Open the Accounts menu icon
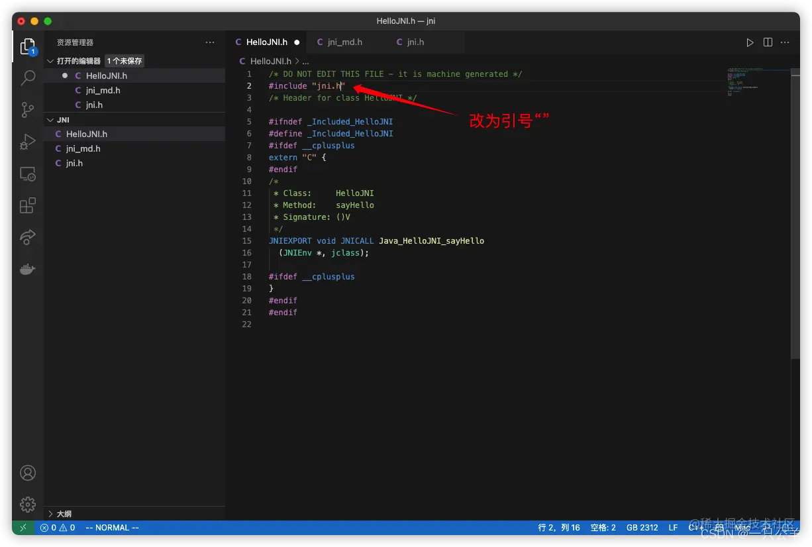 tap(28, 473)
